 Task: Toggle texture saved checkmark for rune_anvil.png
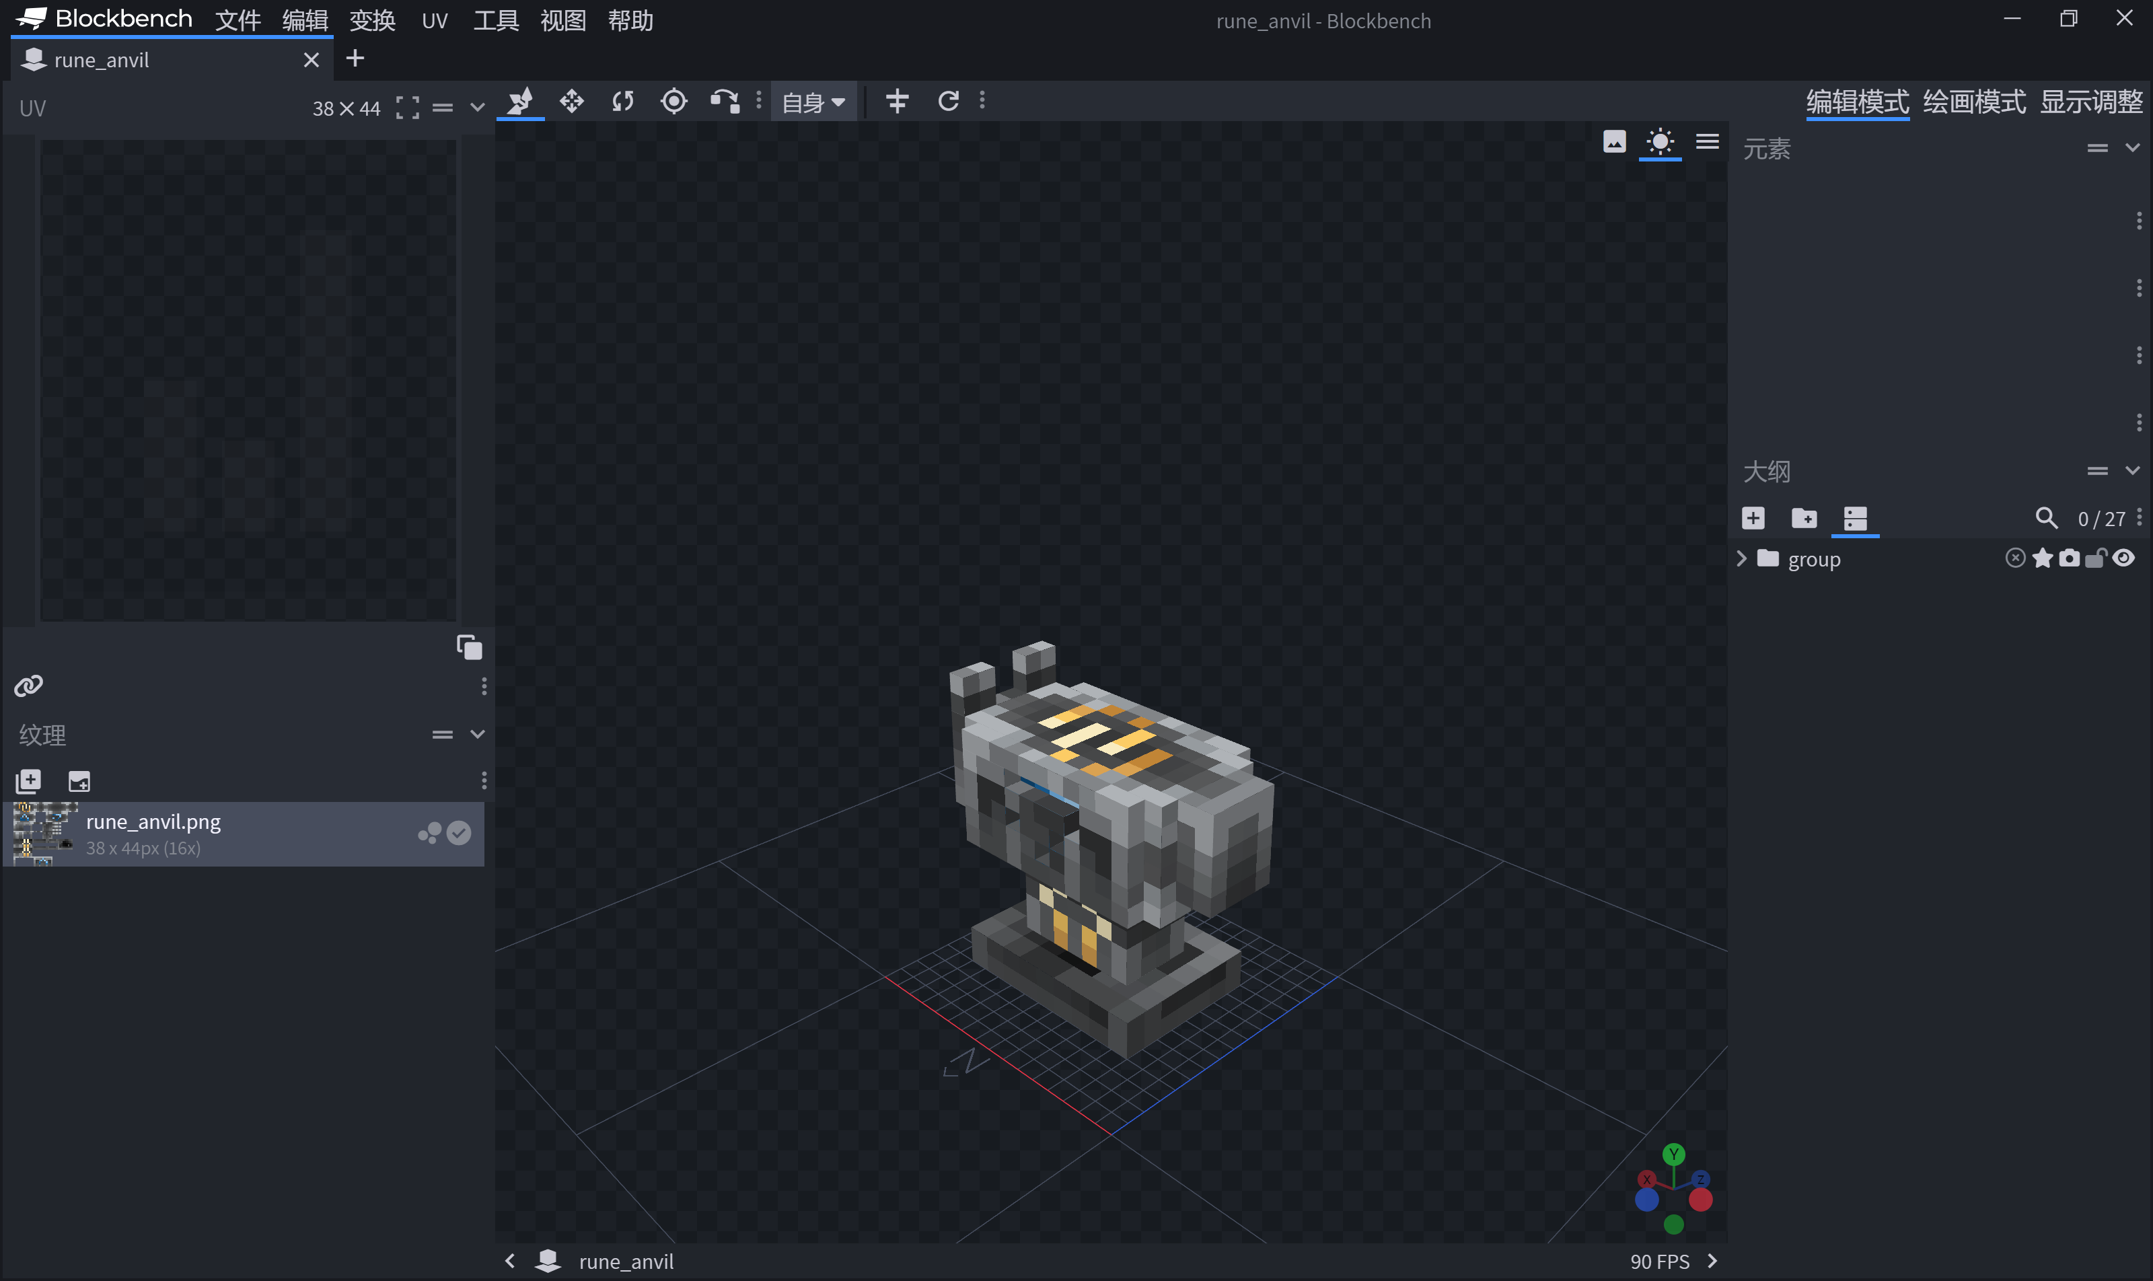point(460,833)
